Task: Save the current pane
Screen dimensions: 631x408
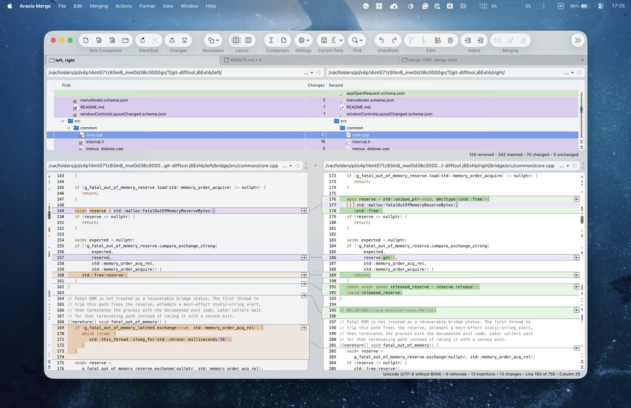Action: [x=324, y=40]
